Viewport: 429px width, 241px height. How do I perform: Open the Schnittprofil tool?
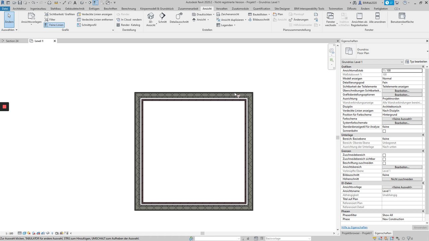pos(87,25)
